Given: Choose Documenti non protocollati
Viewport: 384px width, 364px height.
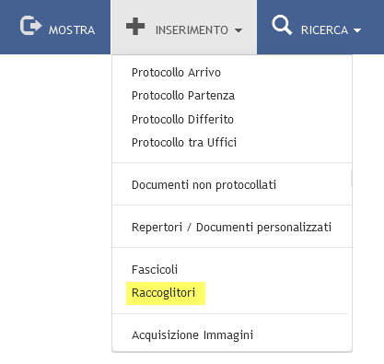Looking at the screenshot, I should point(204,185).
